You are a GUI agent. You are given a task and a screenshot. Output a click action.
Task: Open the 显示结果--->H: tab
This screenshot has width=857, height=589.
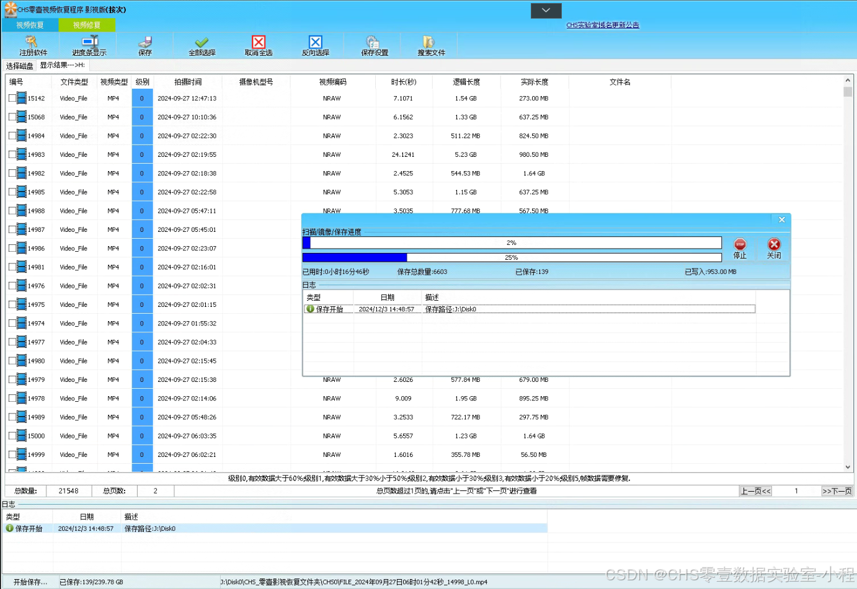62,65
